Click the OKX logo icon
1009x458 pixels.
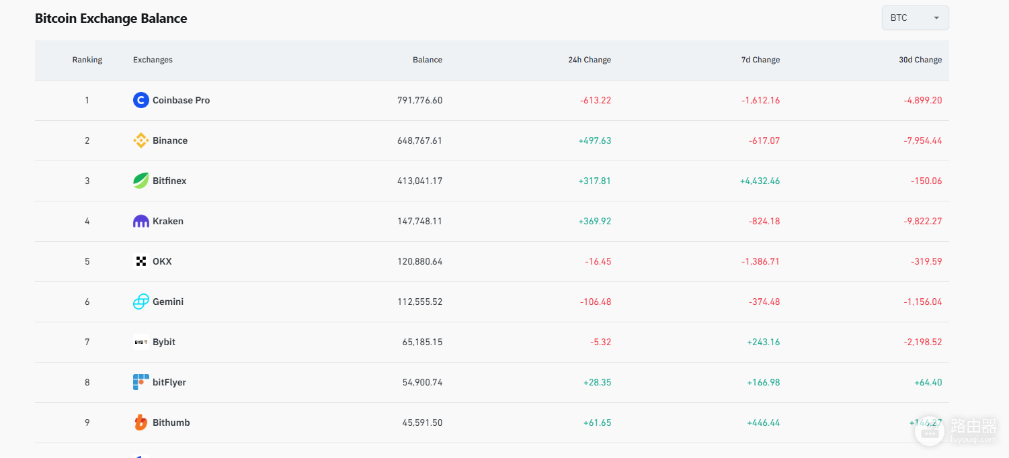[x=140, y=261]
